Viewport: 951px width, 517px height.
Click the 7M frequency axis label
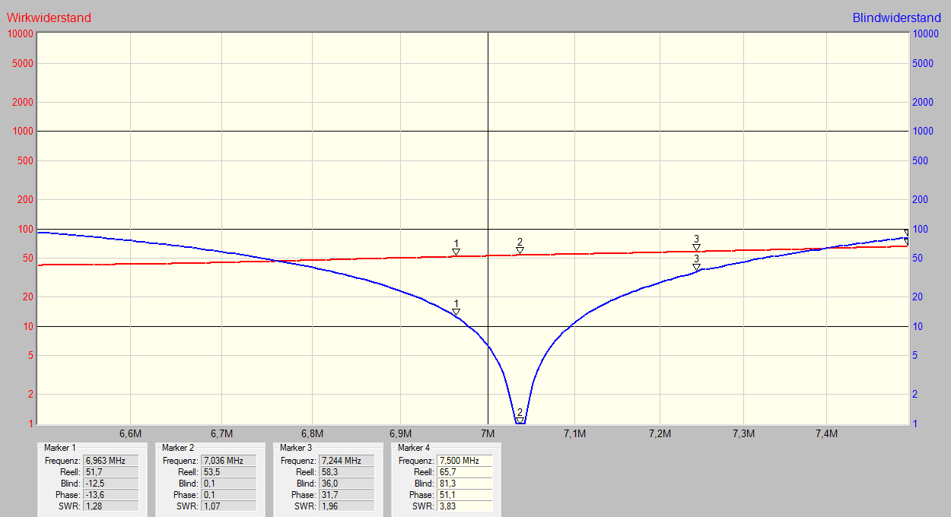487,433
